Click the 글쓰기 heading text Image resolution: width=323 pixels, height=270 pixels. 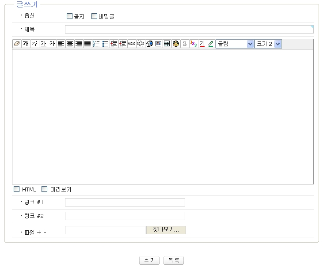click(27, 4)
